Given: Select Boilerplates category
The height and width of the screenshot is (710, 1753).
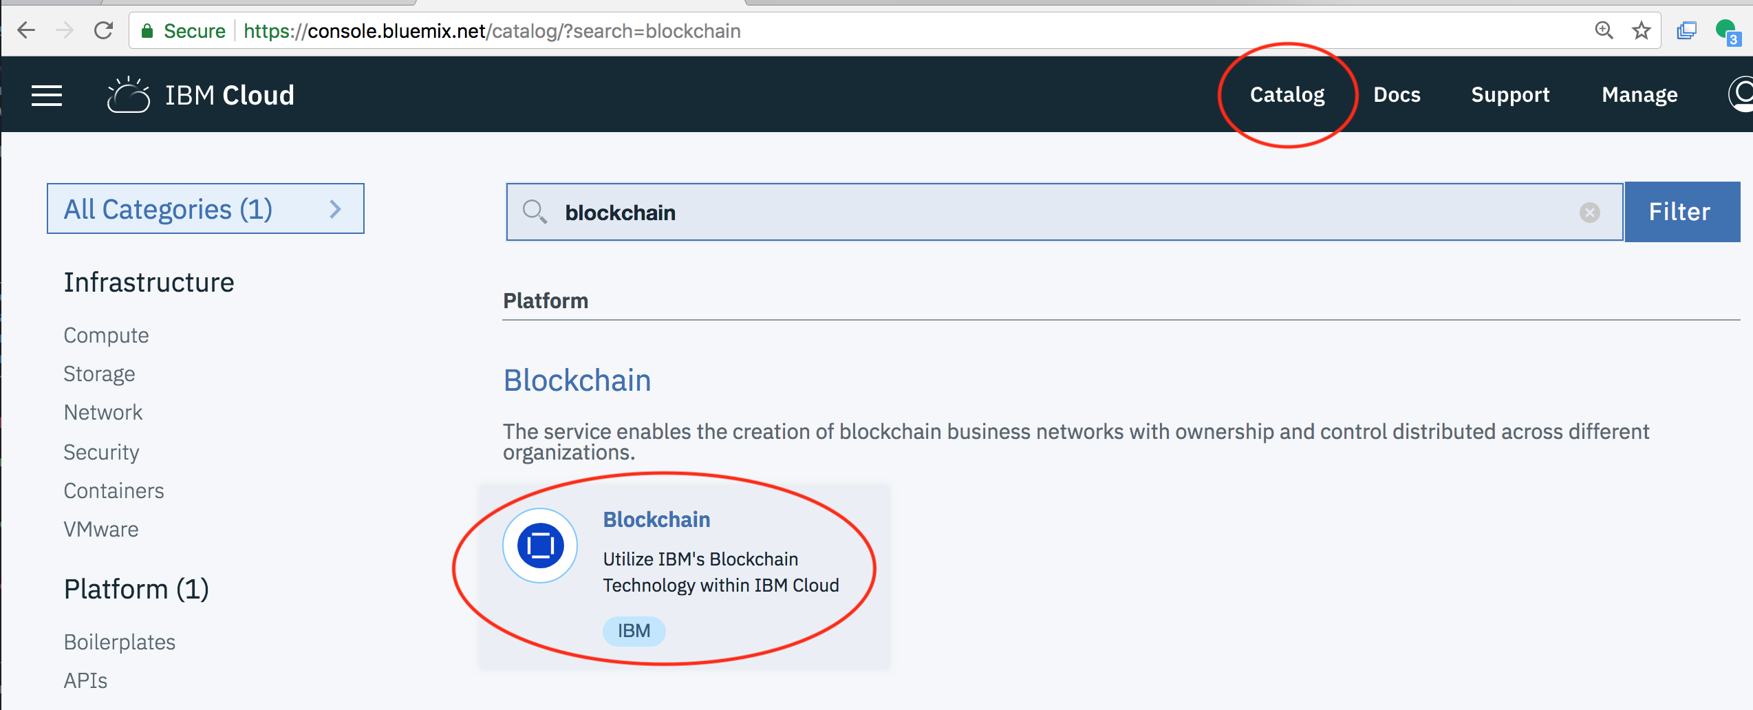Looking at the screenshot, I should (120, 642).
